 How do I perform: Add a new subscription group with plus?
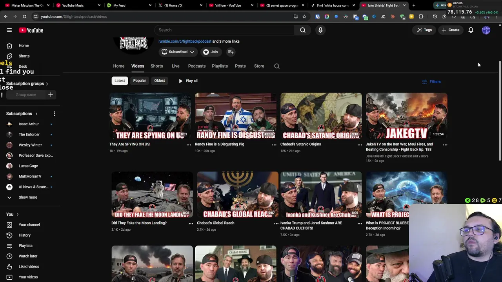click(50, 94)
